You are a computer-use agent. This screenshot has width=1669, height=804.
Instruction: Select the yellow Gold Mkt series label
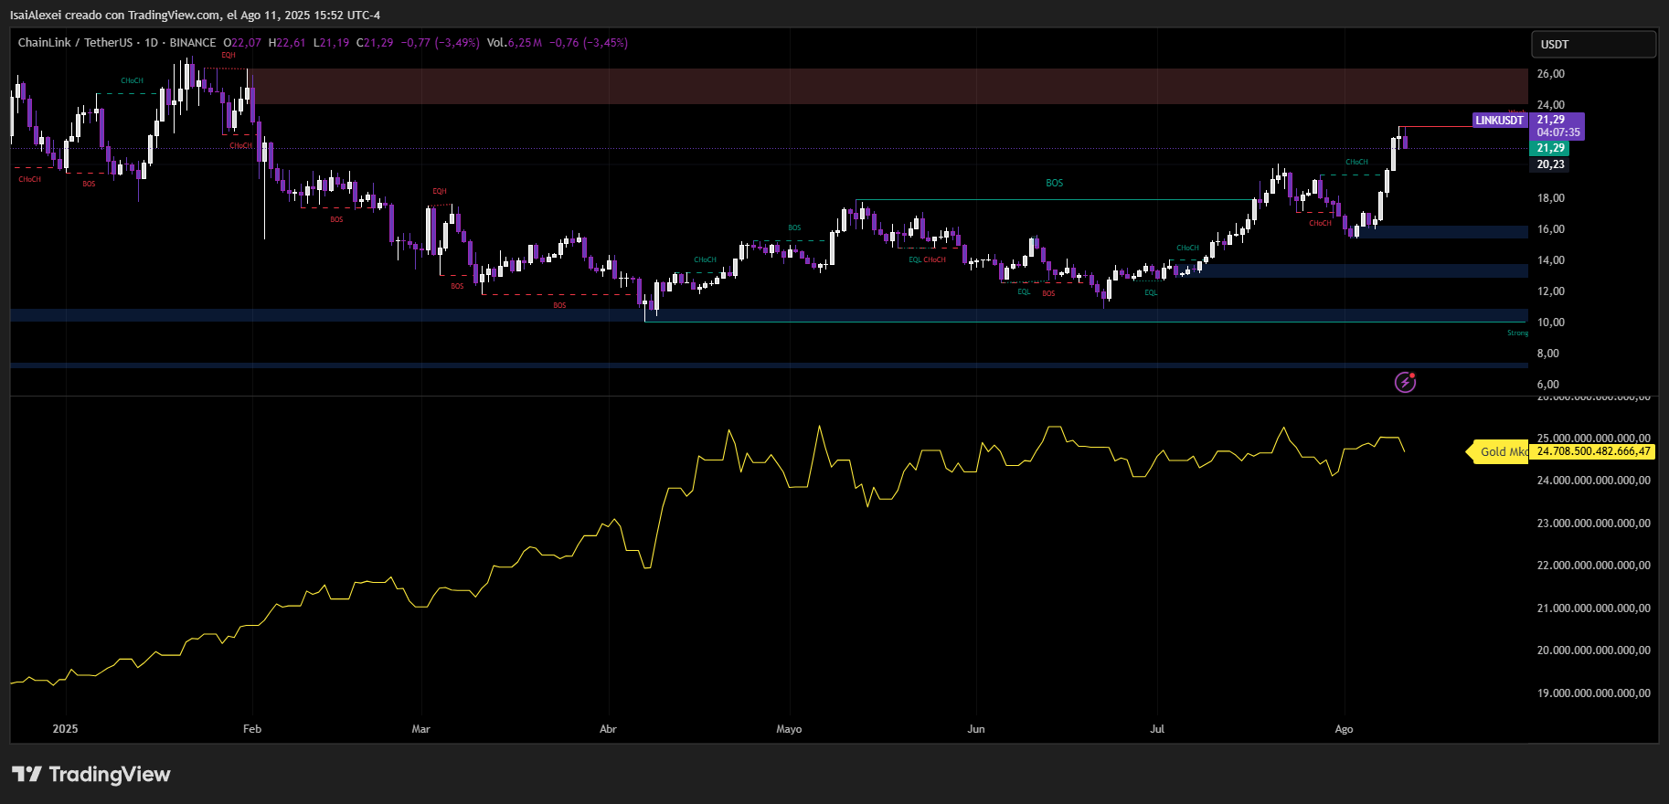coord(1499,451)
